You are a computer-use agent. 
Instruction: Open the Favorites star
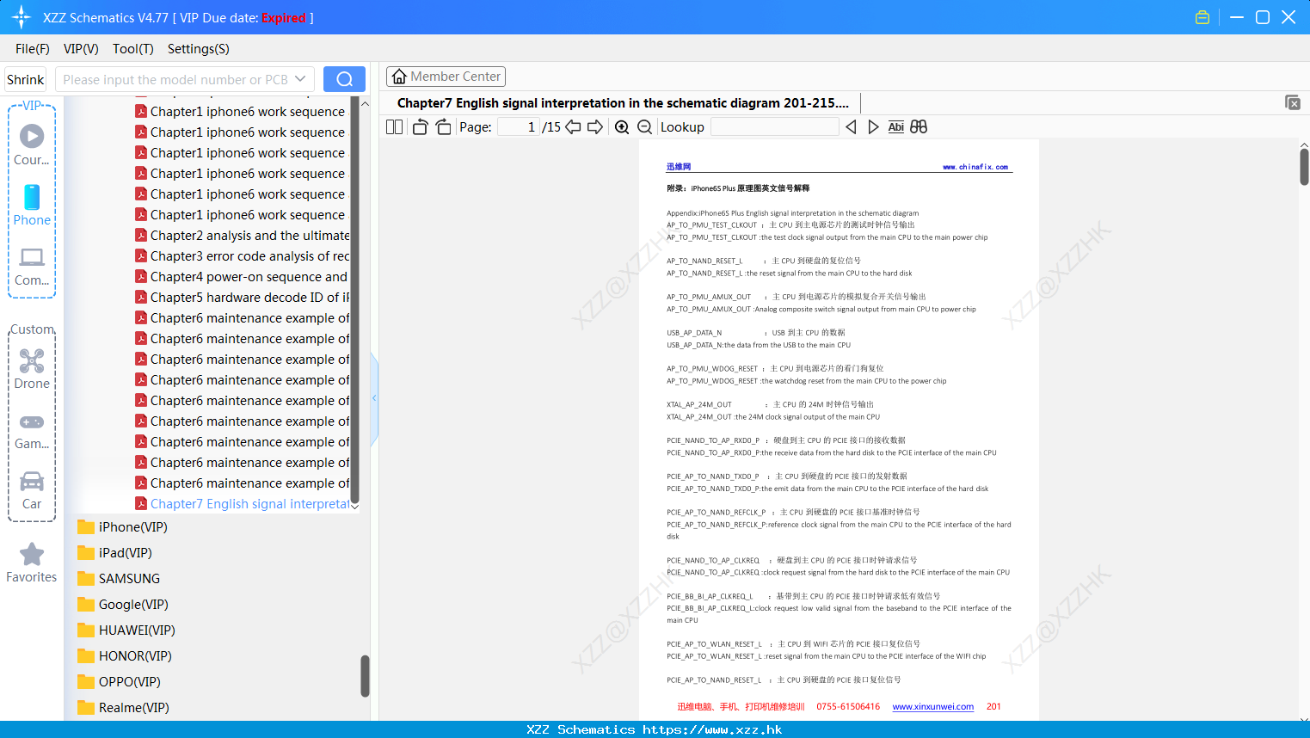click(32, 563)
